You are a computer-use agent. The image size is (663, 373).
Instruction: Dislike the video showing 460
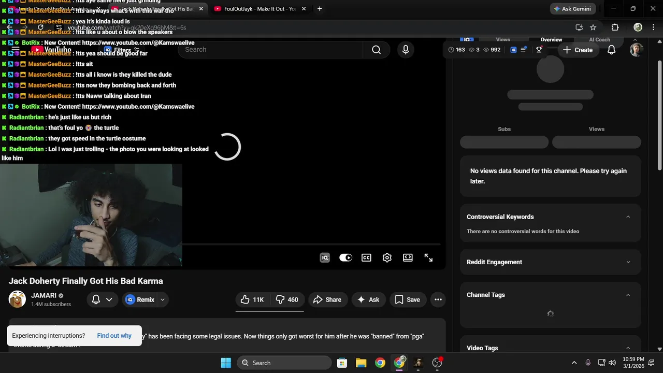click(x=287, y=299)
